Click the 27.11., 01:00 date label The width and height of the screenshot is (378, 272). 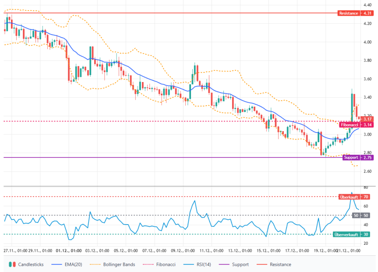click(15, 251)
